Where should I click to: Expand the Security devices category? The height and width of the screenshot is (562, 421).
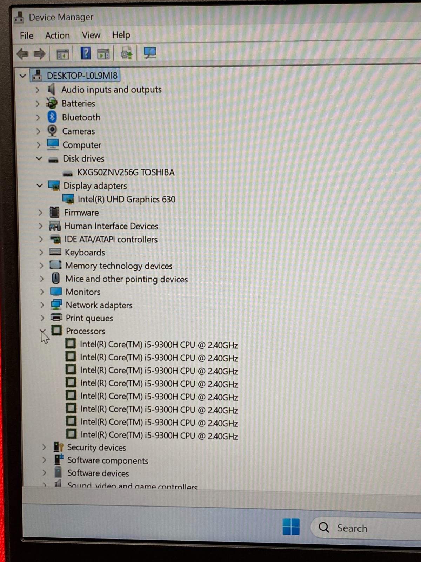[x=44, y=447]
